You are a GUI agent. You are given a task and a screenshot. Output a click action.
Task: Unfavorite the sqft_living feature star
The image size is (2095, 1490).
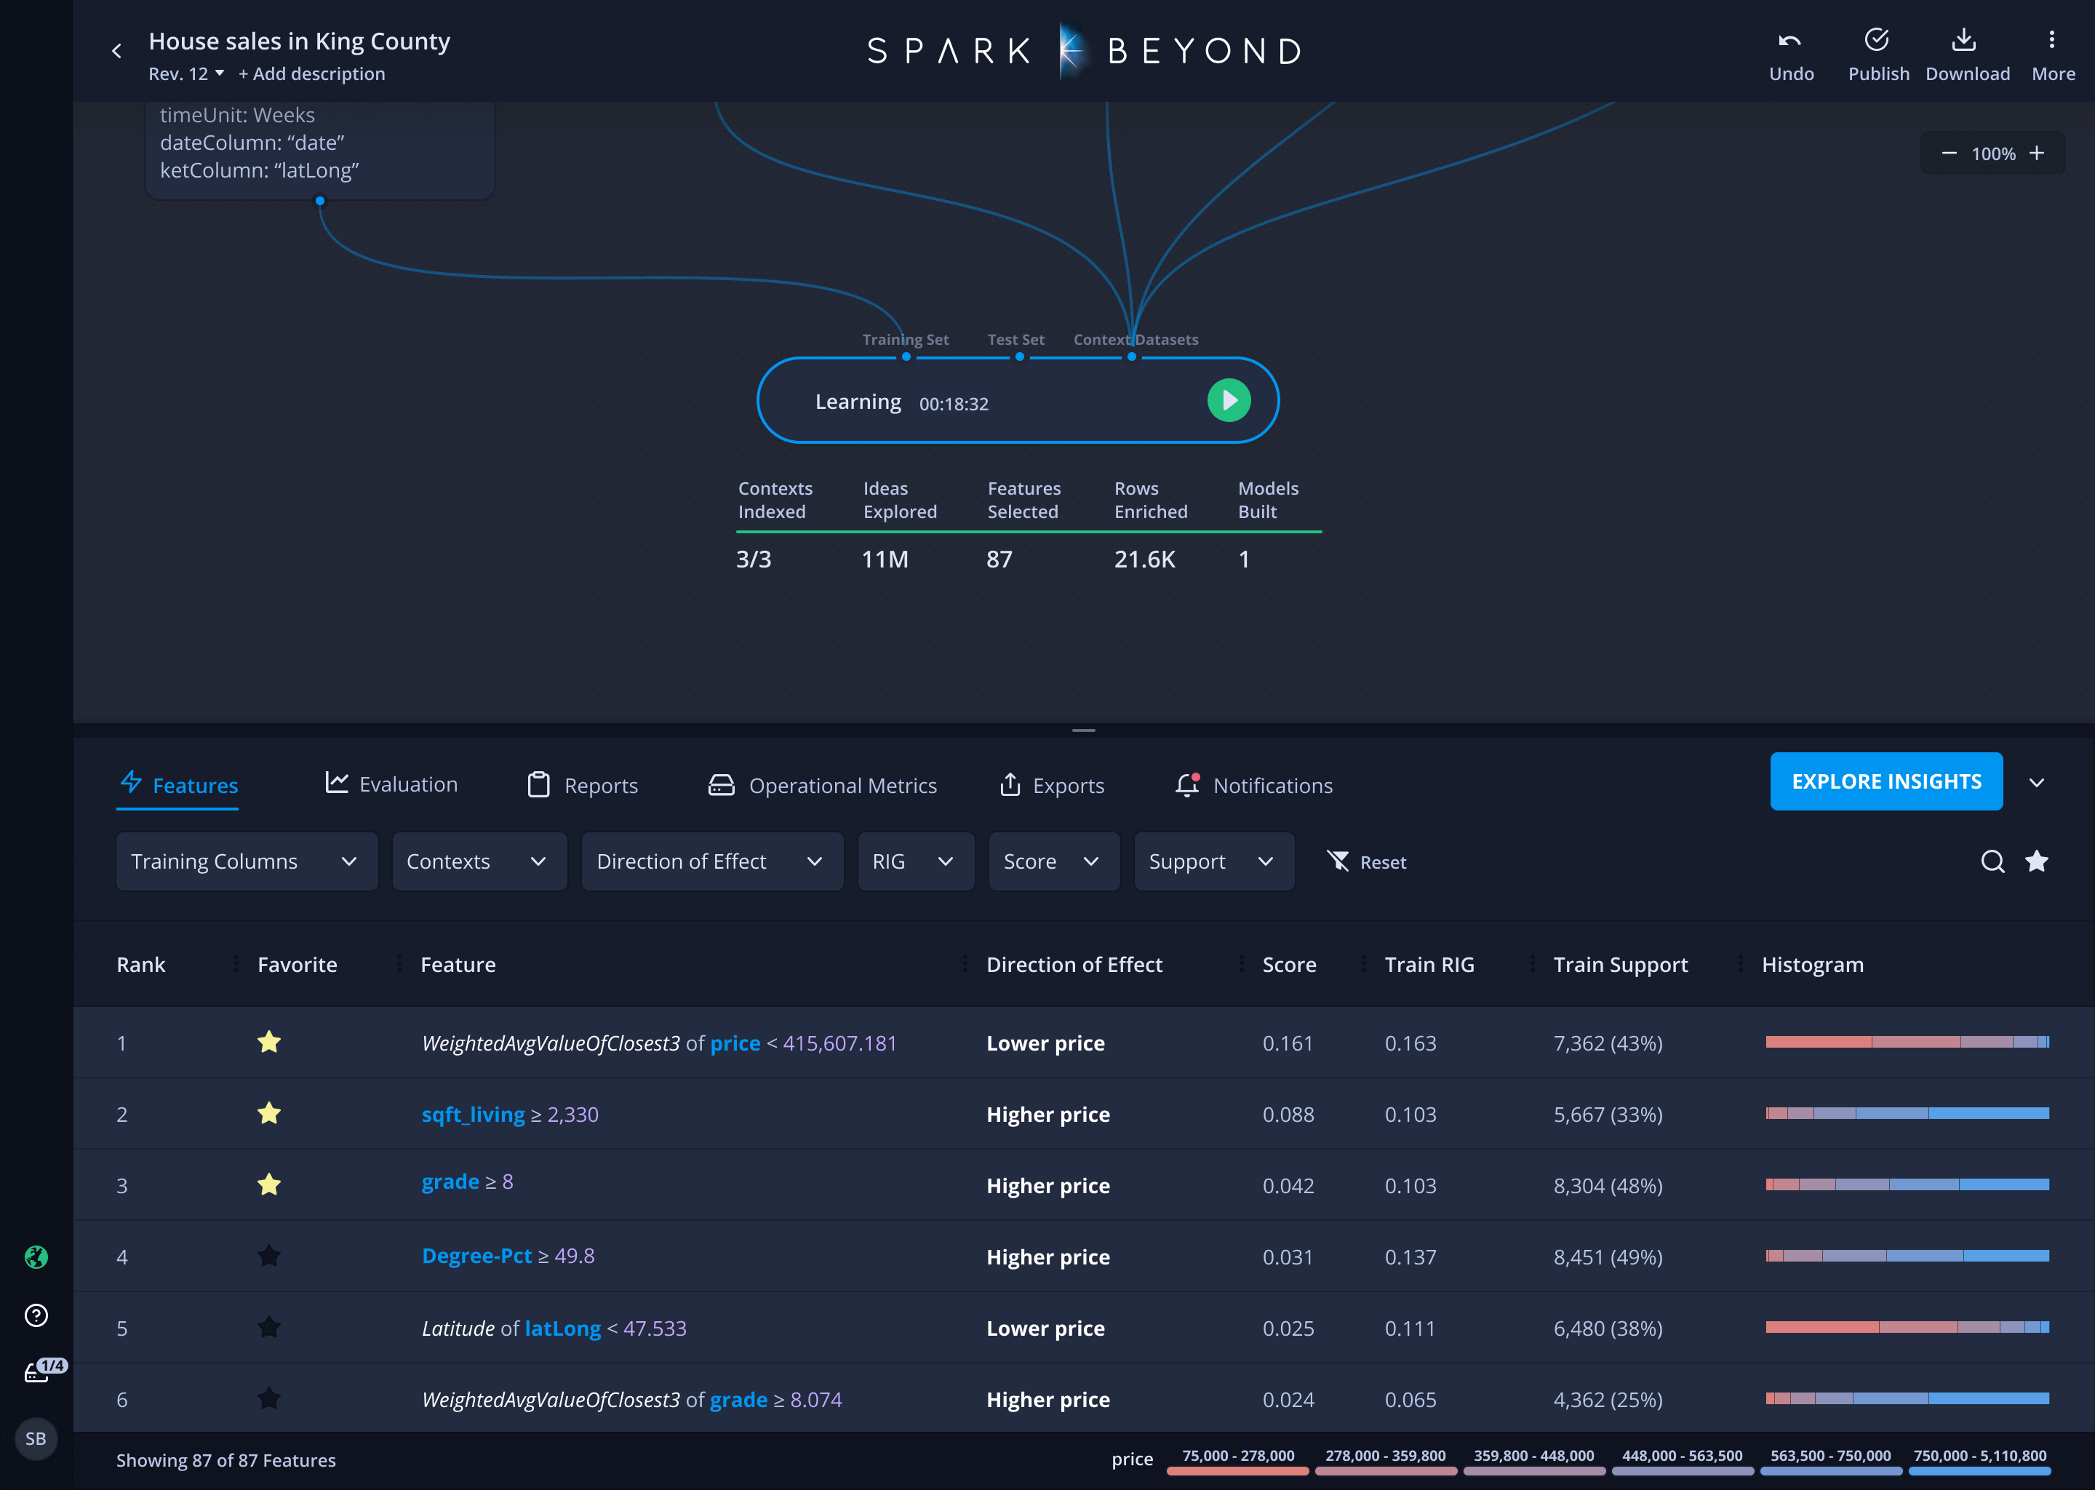pyautogui.click(x=268, y=1114)
